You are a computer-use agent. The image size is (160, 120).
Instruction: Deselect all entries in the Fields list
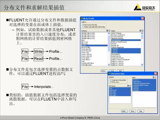tap(155, 77)
